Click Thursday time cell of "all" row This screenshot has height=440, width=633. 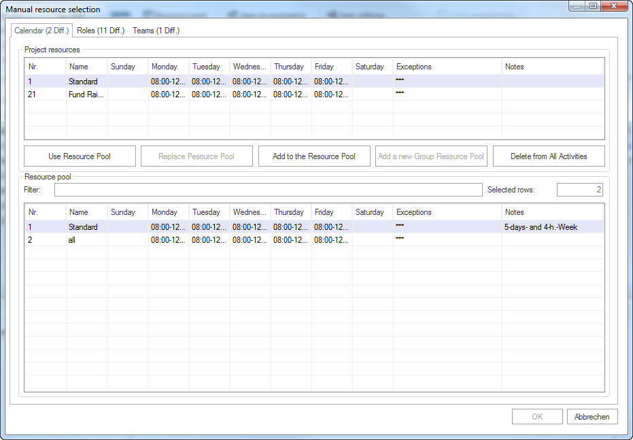click(291, 240)
